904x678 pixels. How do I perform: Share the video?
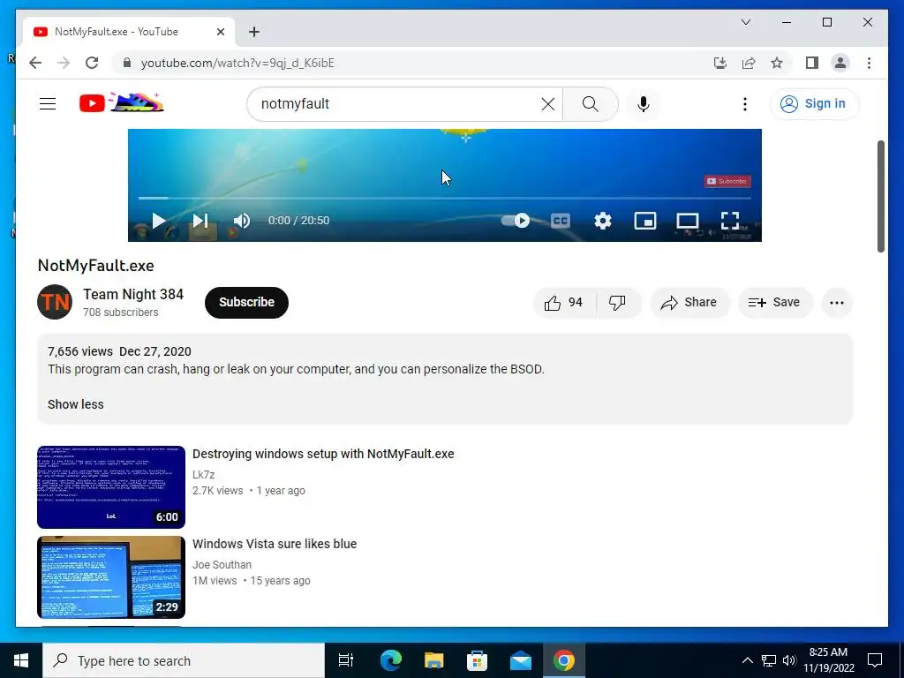click(x=689, y=302)
